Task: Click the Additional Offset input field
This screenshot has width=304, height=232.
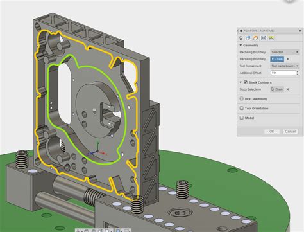Action: point(283,73)
